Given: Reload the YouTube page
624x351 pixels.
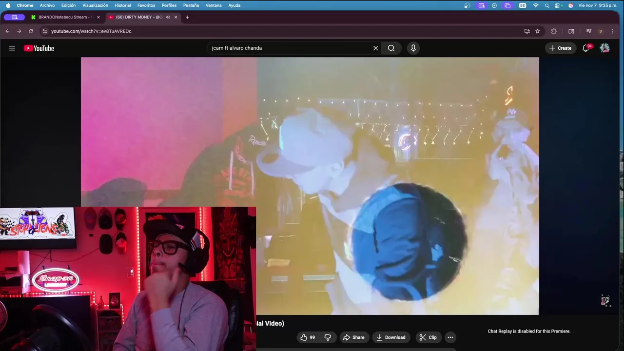Looking at the screenshot, I should coord(31,31).
